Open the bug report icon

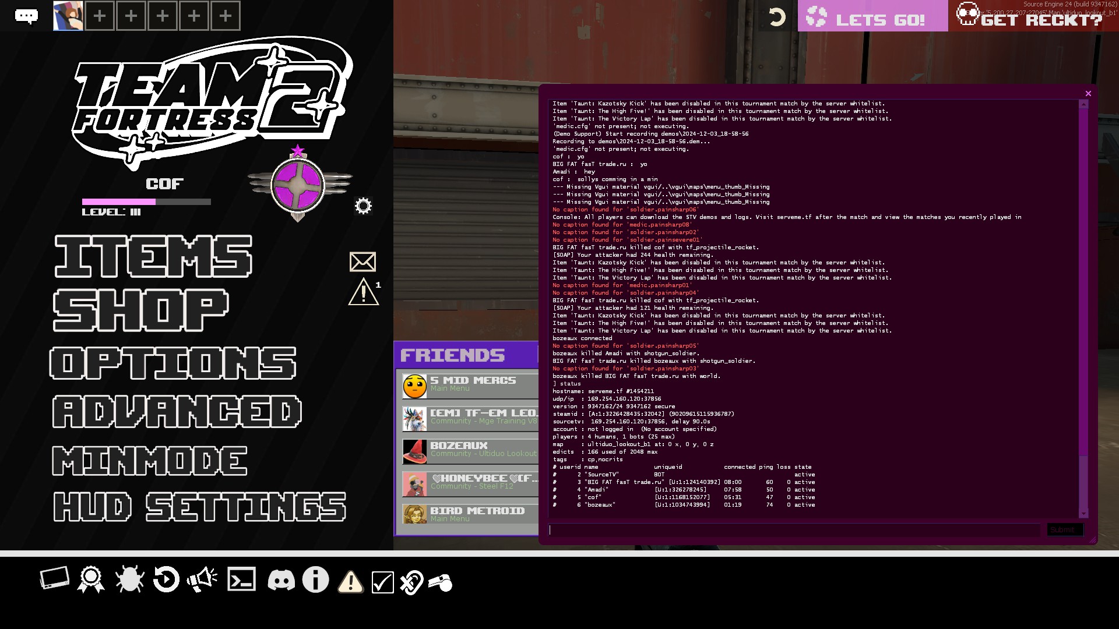(129, 580)
